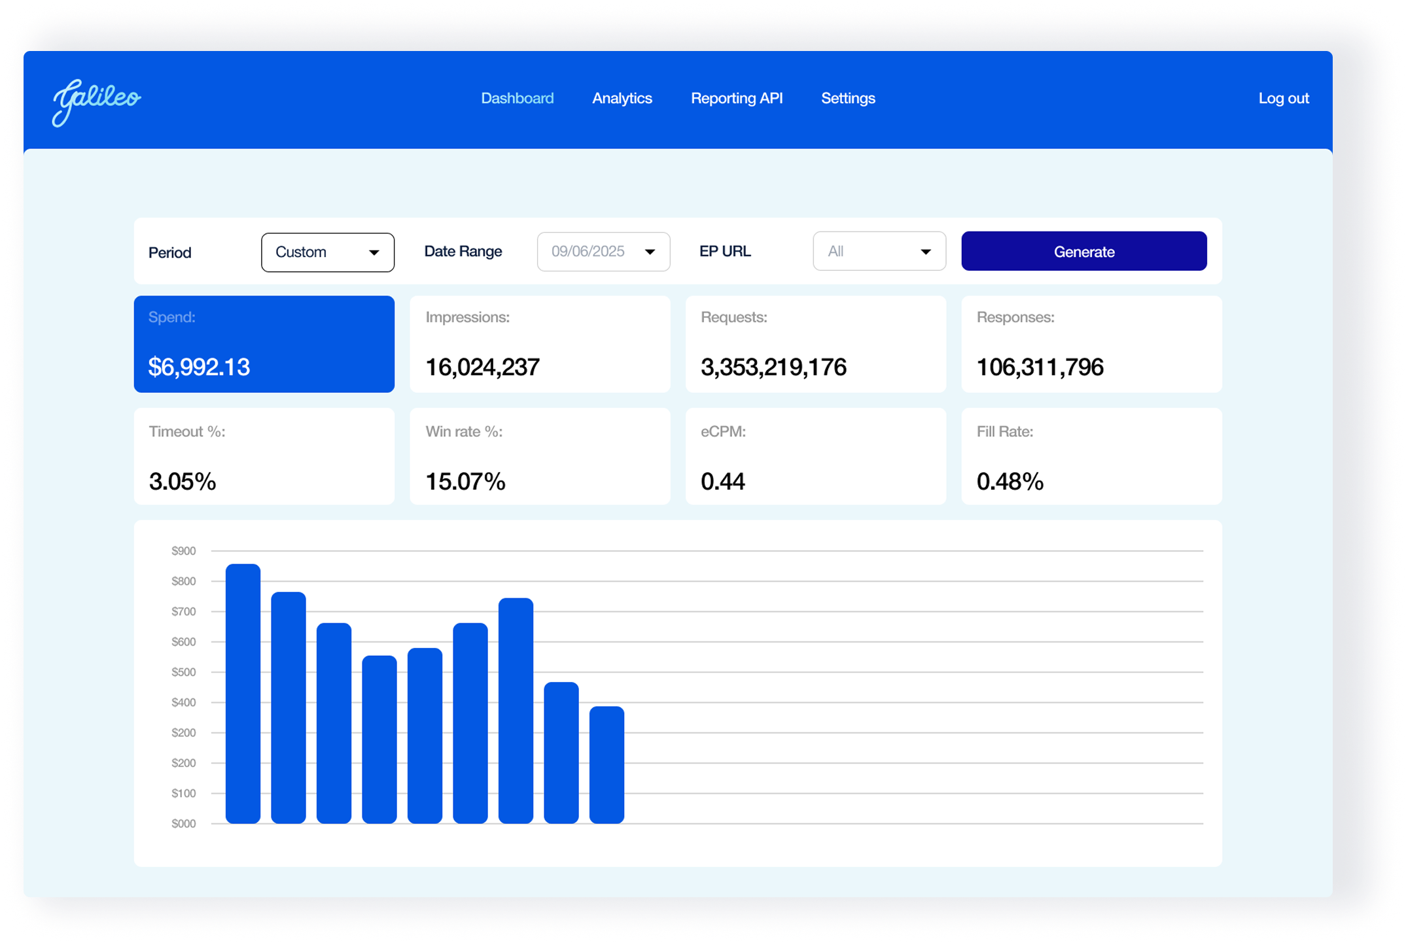Image resolution: width=1406 pixels, height=943 pixels.
Task: Click the tallest first chart bar
Action: coord(243,693)
